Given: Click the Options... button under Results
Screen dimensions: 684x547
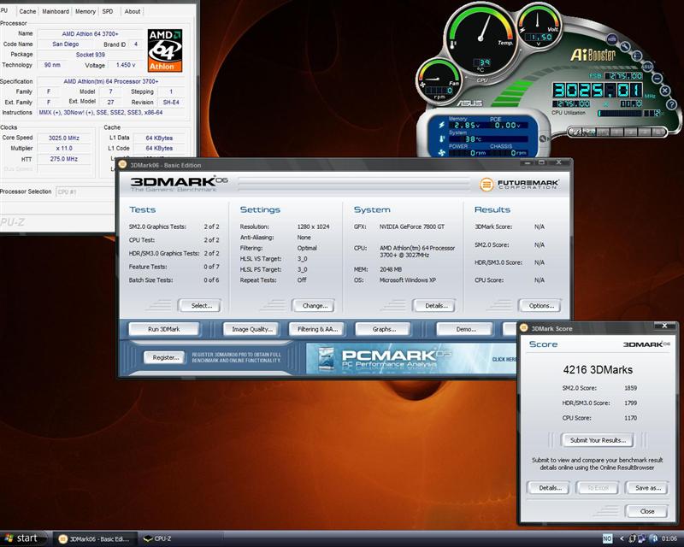Looking at the screenshot, I should coord(541,306).
